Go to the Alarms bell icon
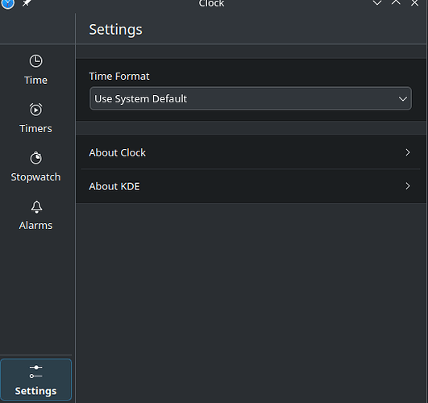 36,207
